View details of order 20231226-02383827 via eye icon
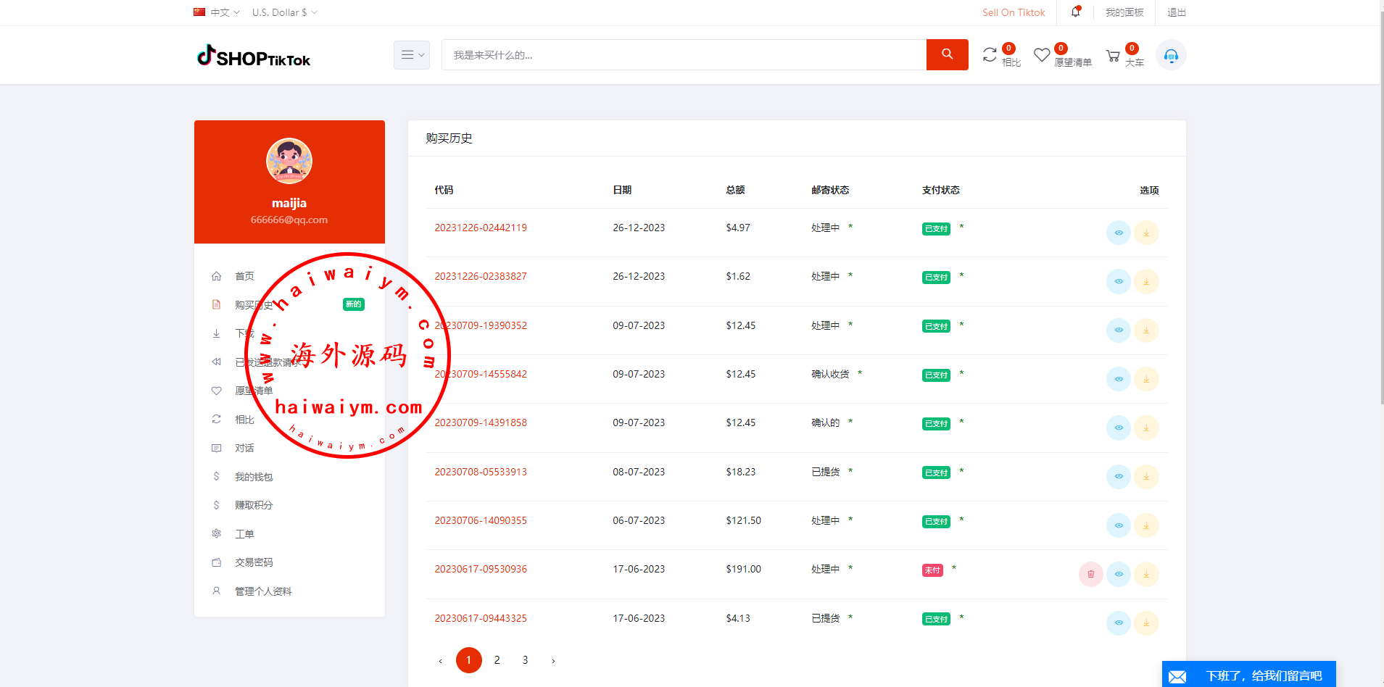 coord(1119,281)
